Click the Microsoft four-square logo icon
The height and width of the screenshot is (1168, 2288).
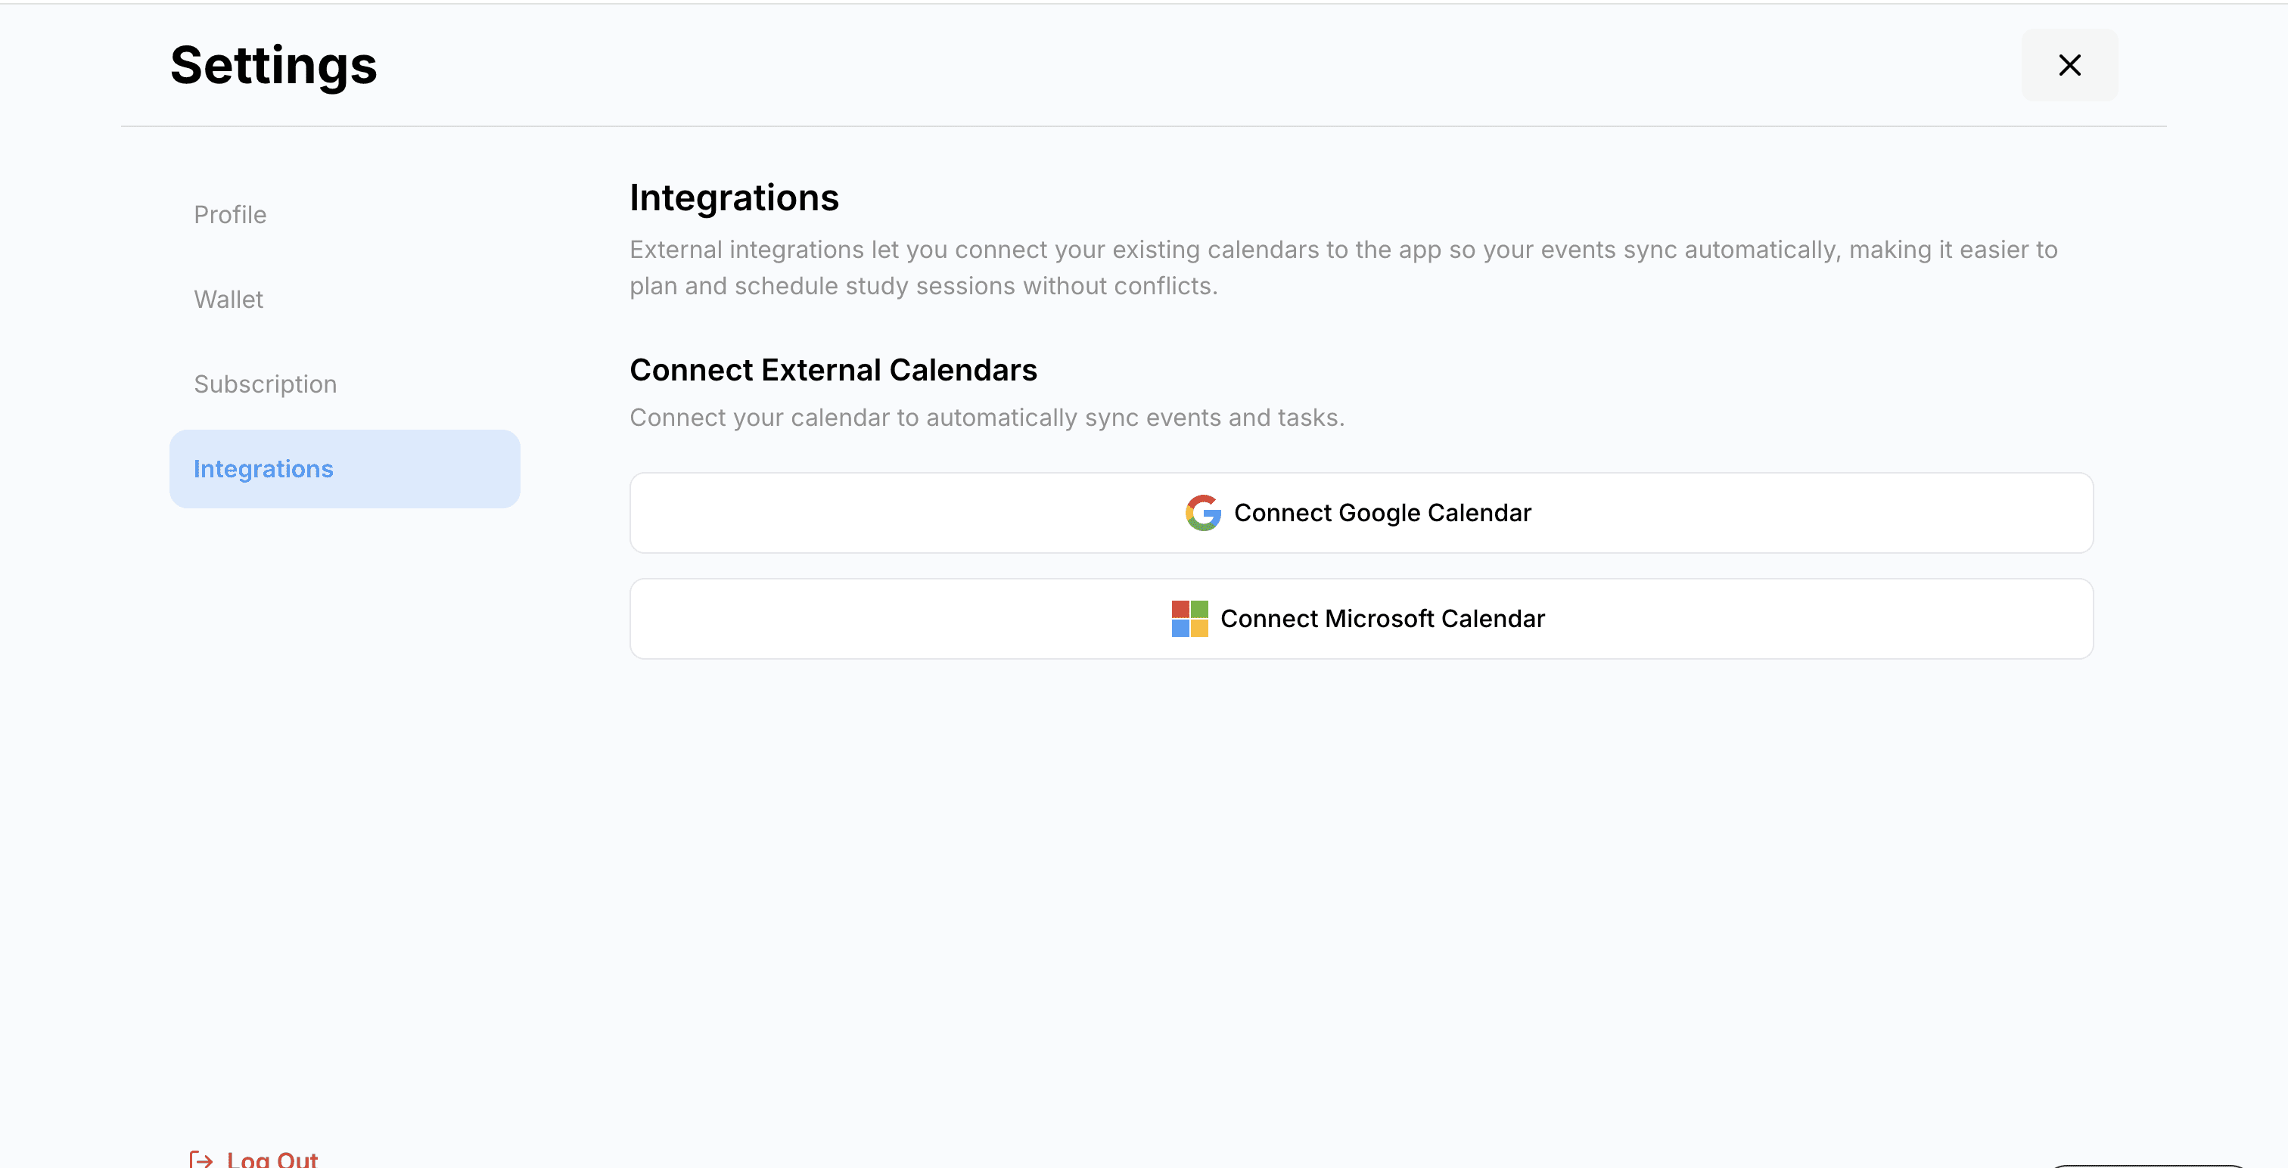point(1189,618)
